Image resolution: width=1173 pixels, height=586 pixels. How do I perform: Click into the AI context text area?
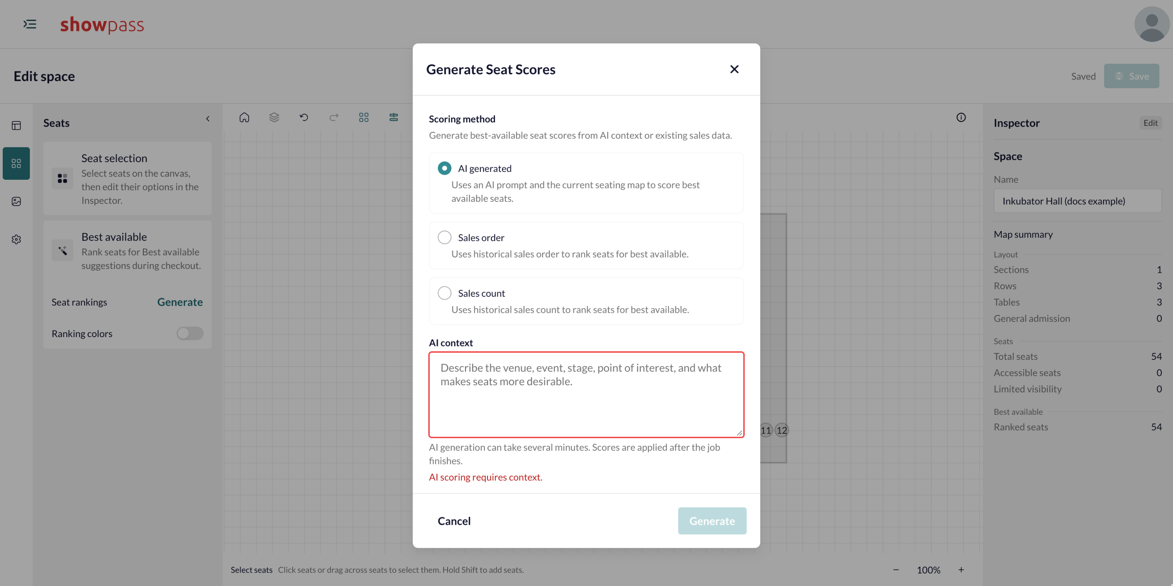click(586, 394)
